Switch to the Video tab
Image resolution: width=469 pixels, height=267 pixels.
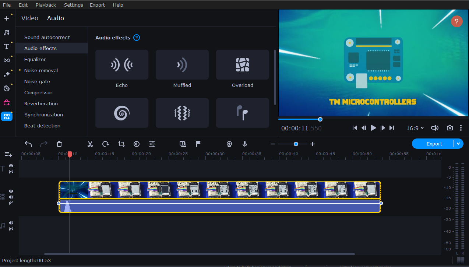pyautogui.click(x=30, y=18)
